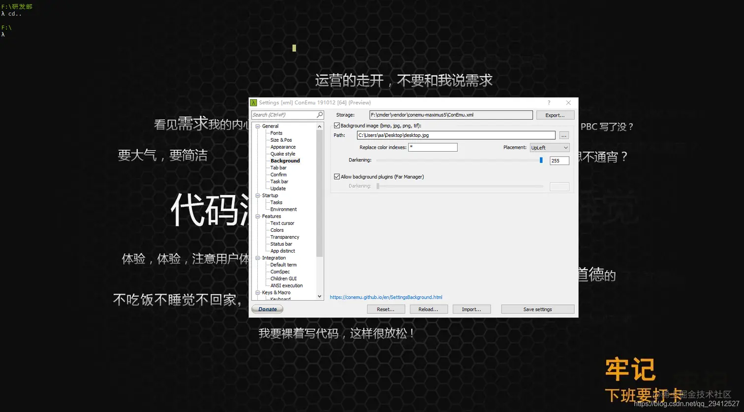Open the Tab bar settings page
Screen dimensions: 744x412
coord(278,168)
